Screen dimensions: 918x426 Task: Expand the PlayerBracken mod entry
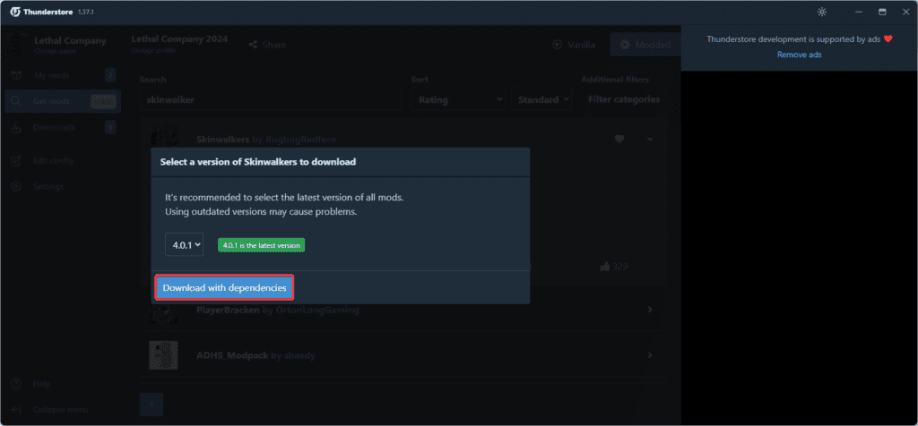[x=650, y=310]
